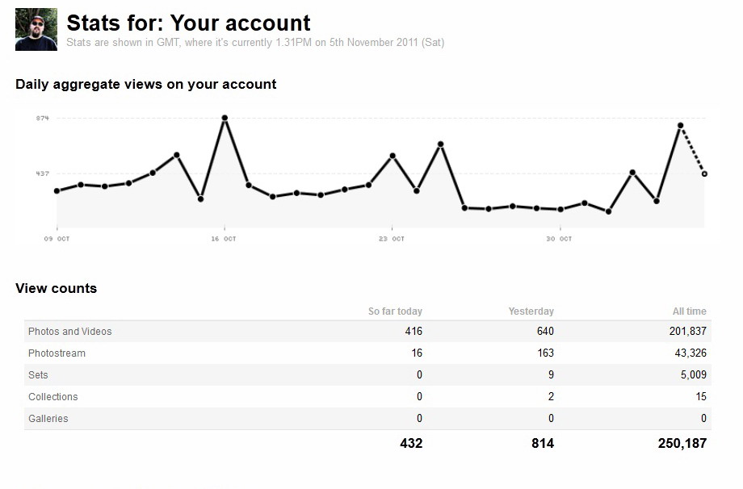
Task: Click the Galleries all time "0" value
Action: coord(703,419)
